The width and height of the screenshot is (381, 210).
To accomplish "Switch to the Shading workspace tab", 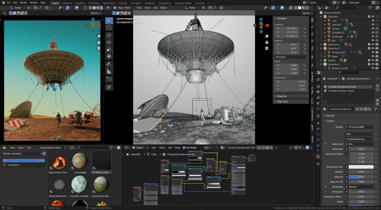I will coord(123,3).
